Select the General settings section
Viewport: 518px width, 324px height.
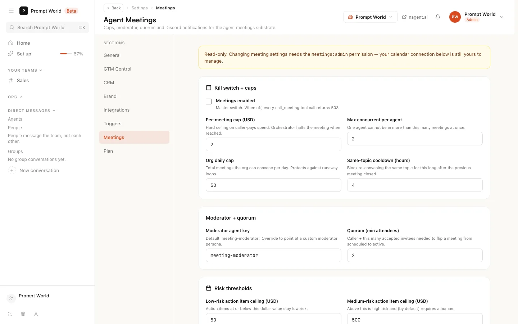pos(134,55)
